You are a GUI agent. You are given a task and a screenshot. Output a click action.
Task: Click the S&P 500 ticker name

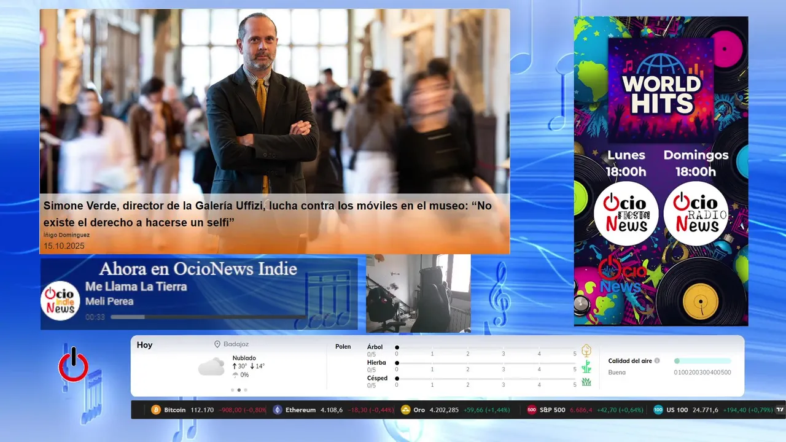(553, 410)
